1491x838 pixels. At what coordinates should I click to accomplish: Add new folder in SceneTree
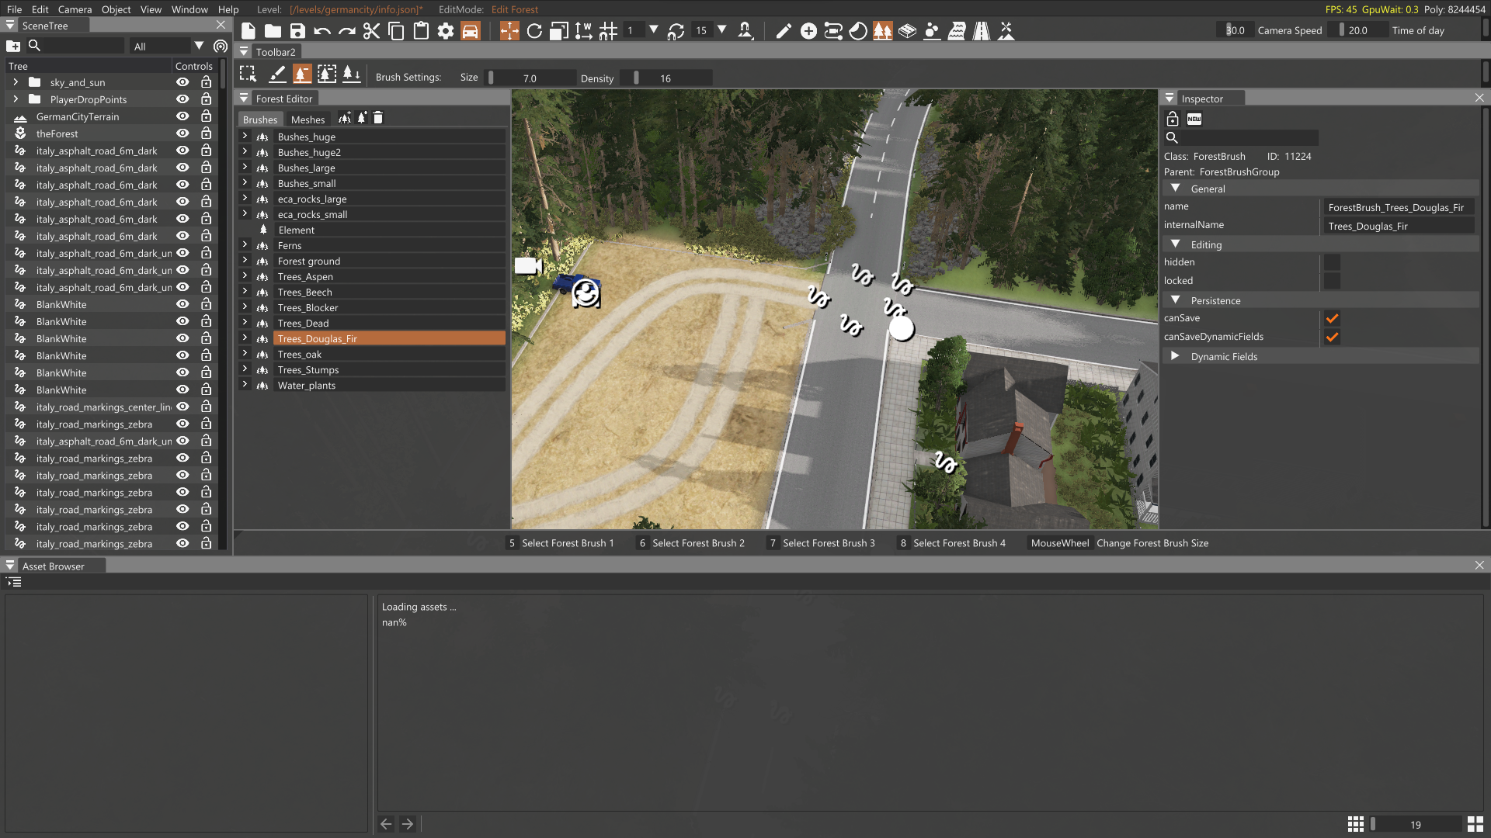tap(13, 46)
